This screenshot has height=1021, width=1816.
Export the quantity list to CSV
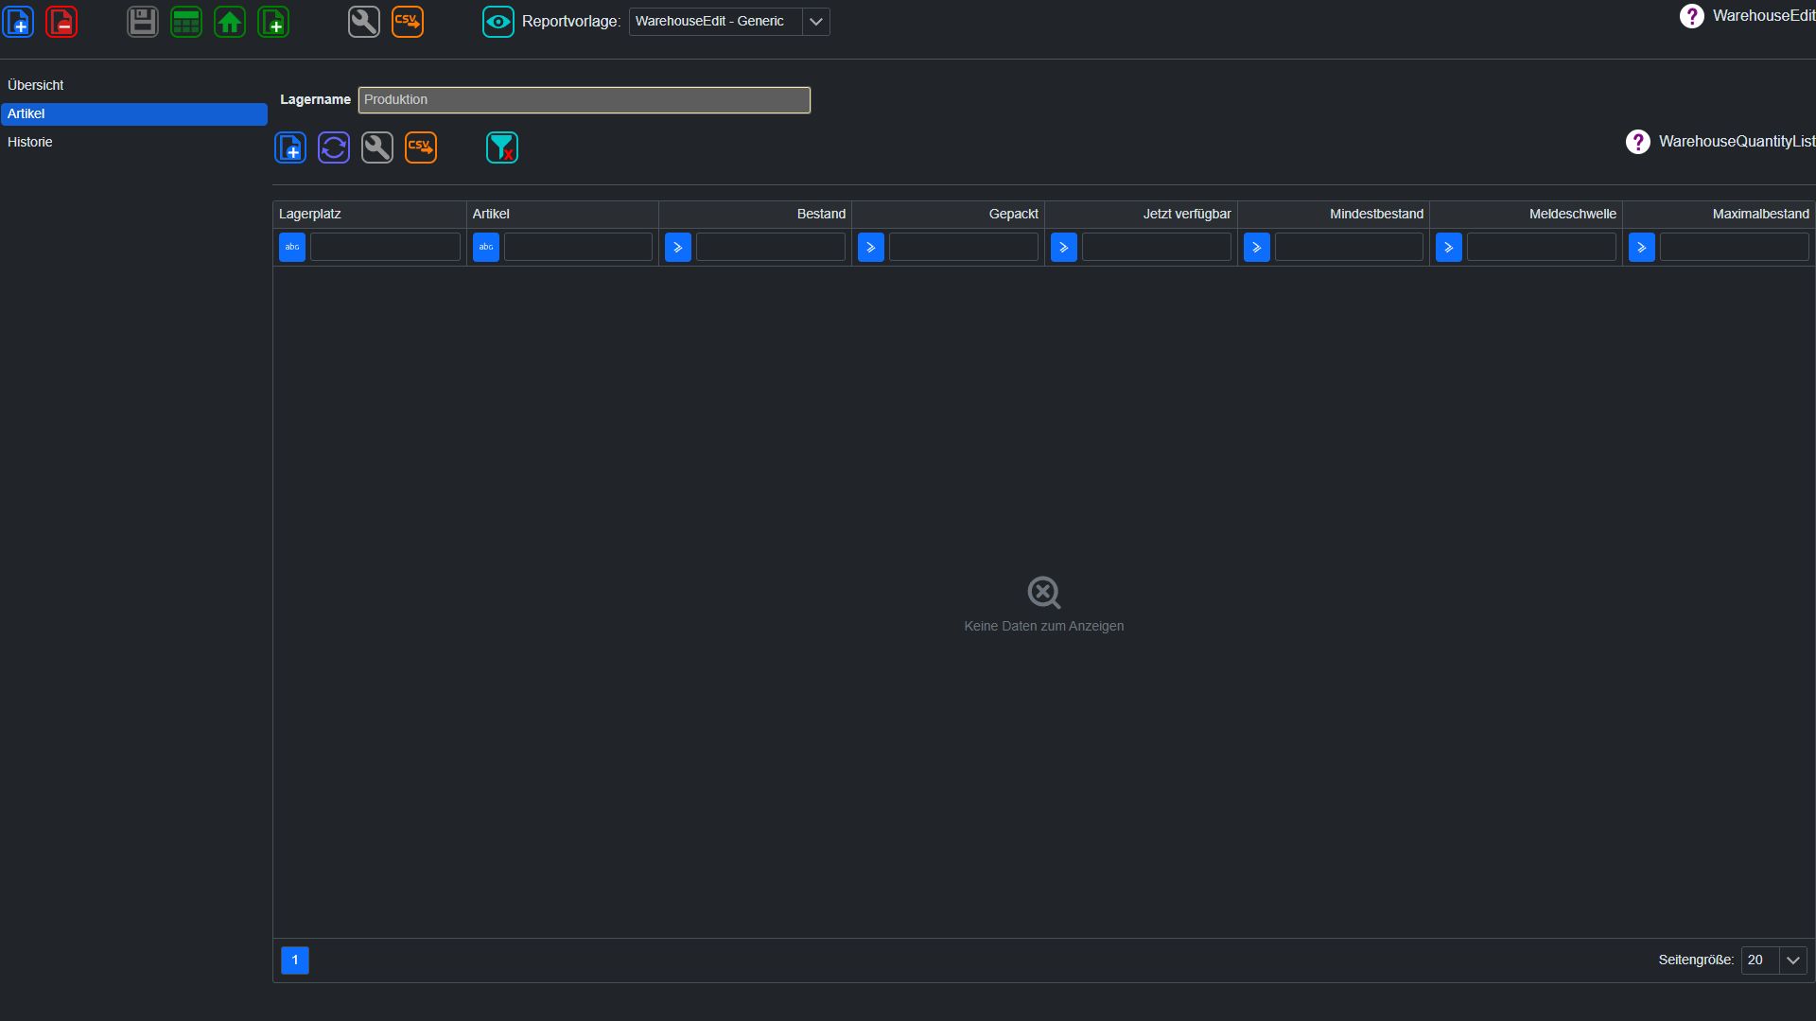421,147
